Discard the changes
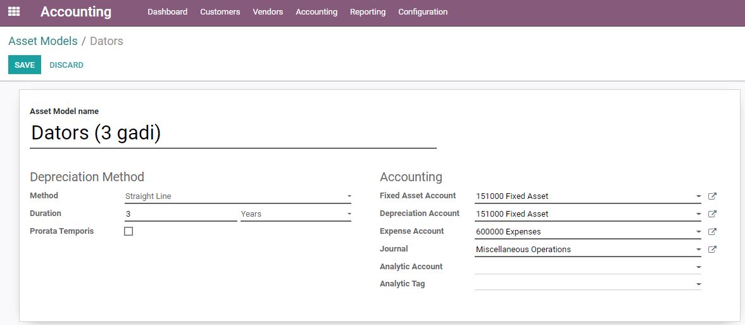The image size is (745, 325). [x=66, y=65]
